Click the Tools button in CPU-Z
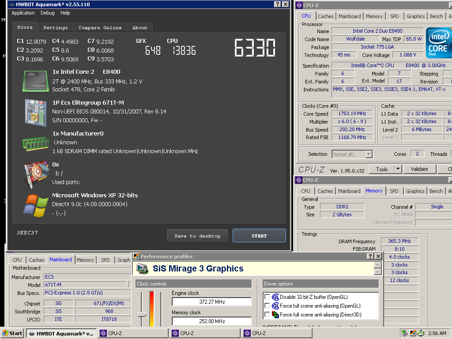Viewport: 452px width, 339px height. click(382, 169)
